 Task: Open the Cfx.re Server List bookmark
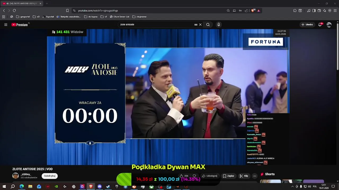pos(119,17)
